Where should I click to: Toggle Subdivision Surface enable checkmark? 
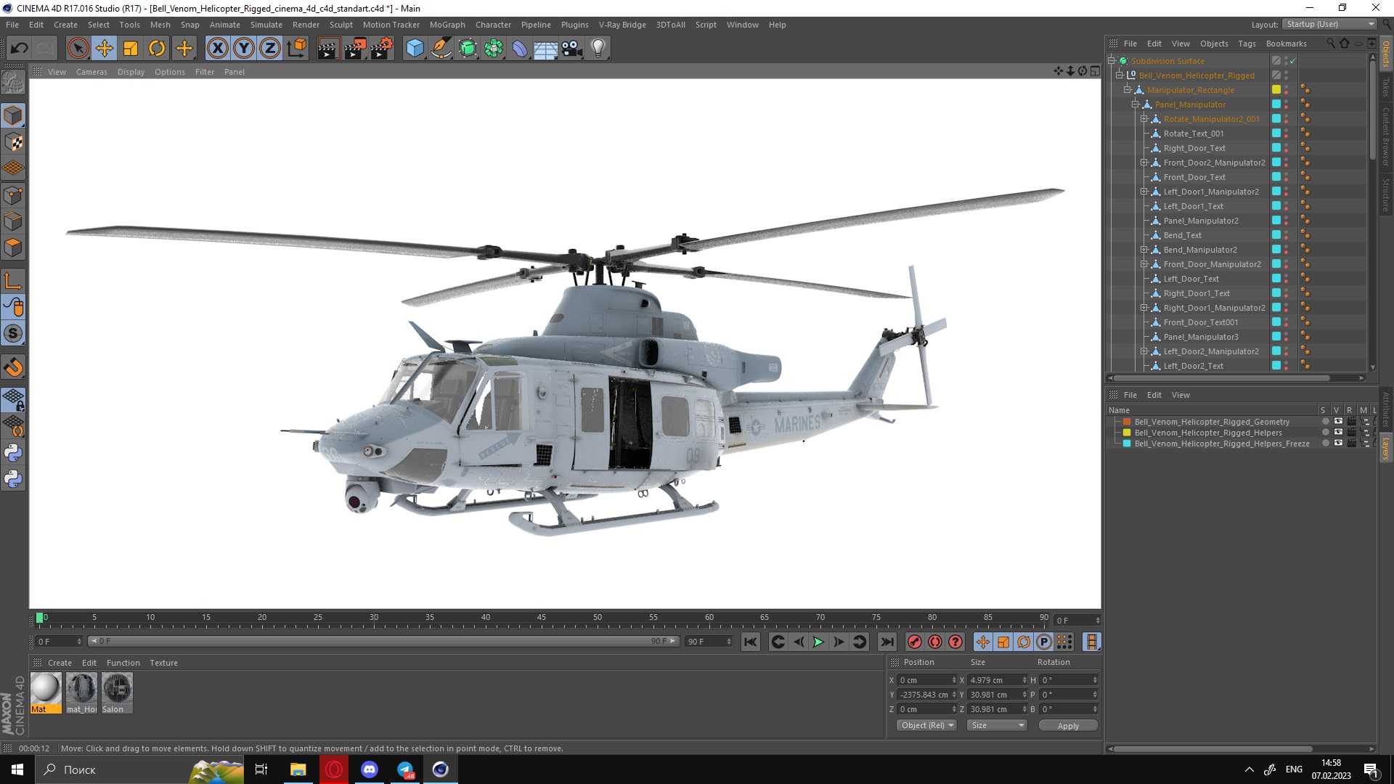(x=1293, y=61)
